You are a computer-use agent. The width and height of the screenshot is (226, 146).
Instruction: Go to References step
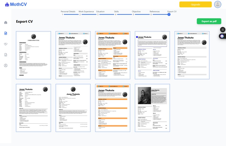[154, 11]
